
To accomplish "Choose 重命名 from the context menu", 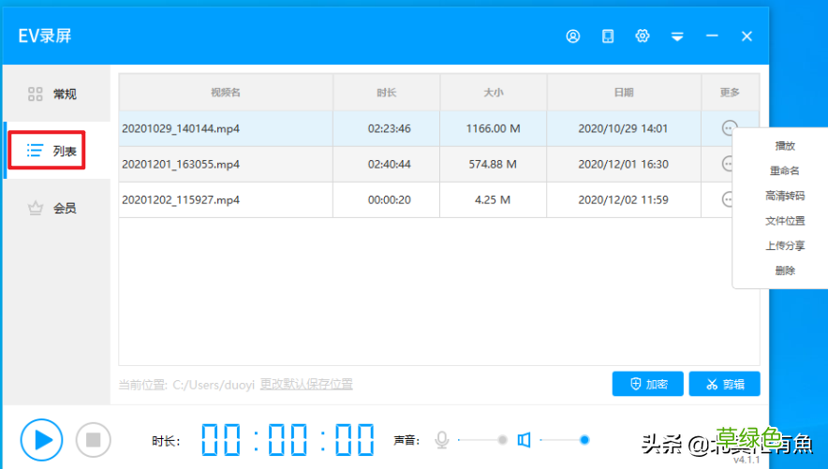I will click(785, 170).
